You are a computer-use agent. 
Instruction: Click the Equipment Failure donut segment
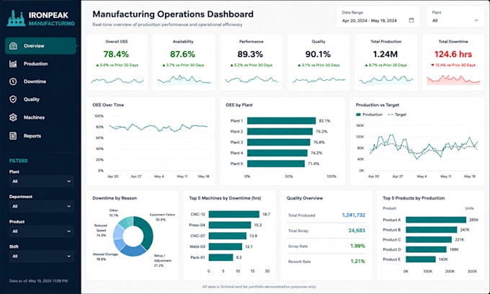click(x=146, y=233)
